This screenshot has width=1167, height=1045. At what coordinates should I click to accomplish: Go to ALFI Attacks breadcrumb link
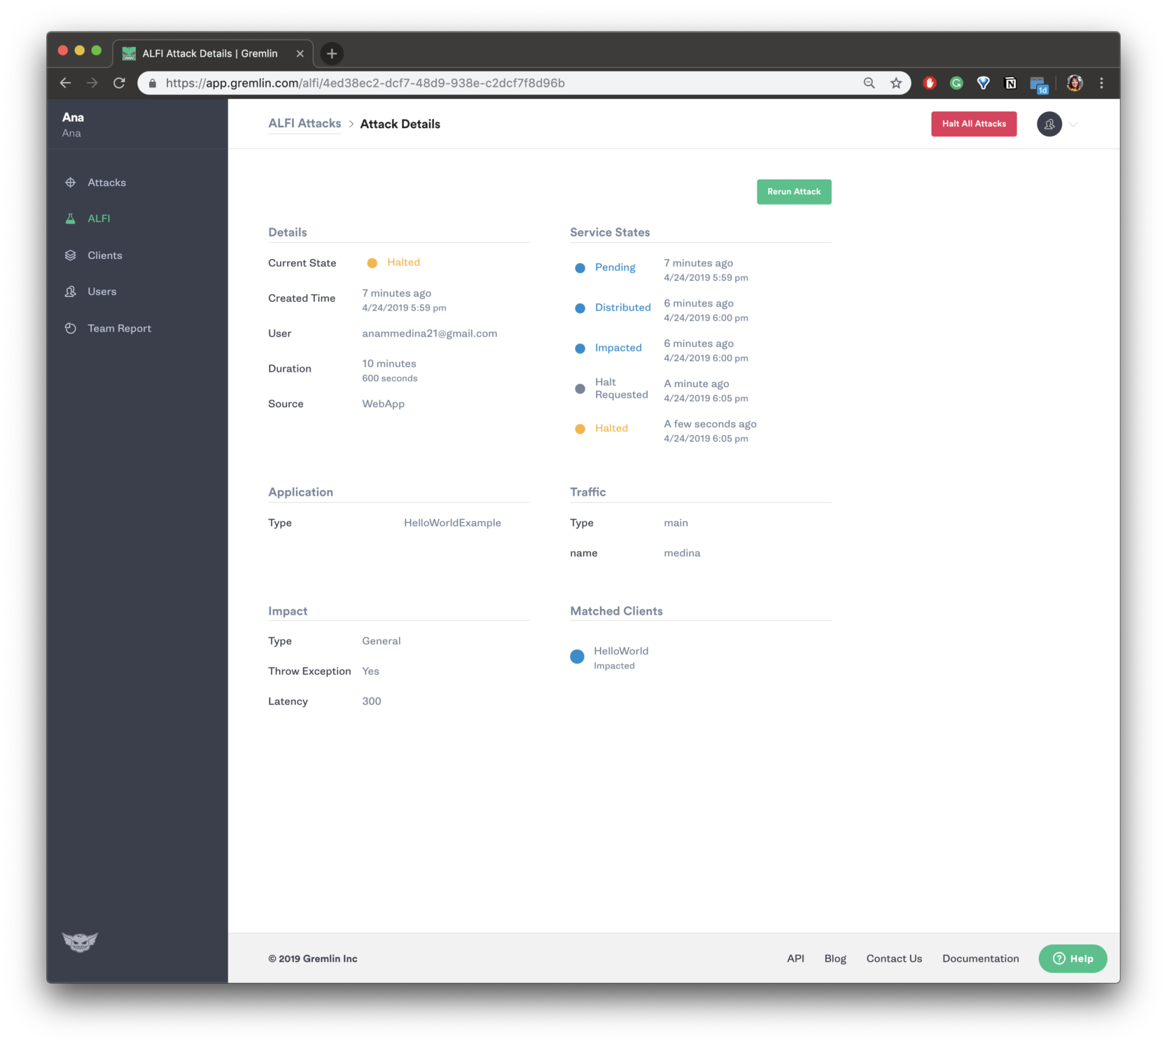(305, 124)
